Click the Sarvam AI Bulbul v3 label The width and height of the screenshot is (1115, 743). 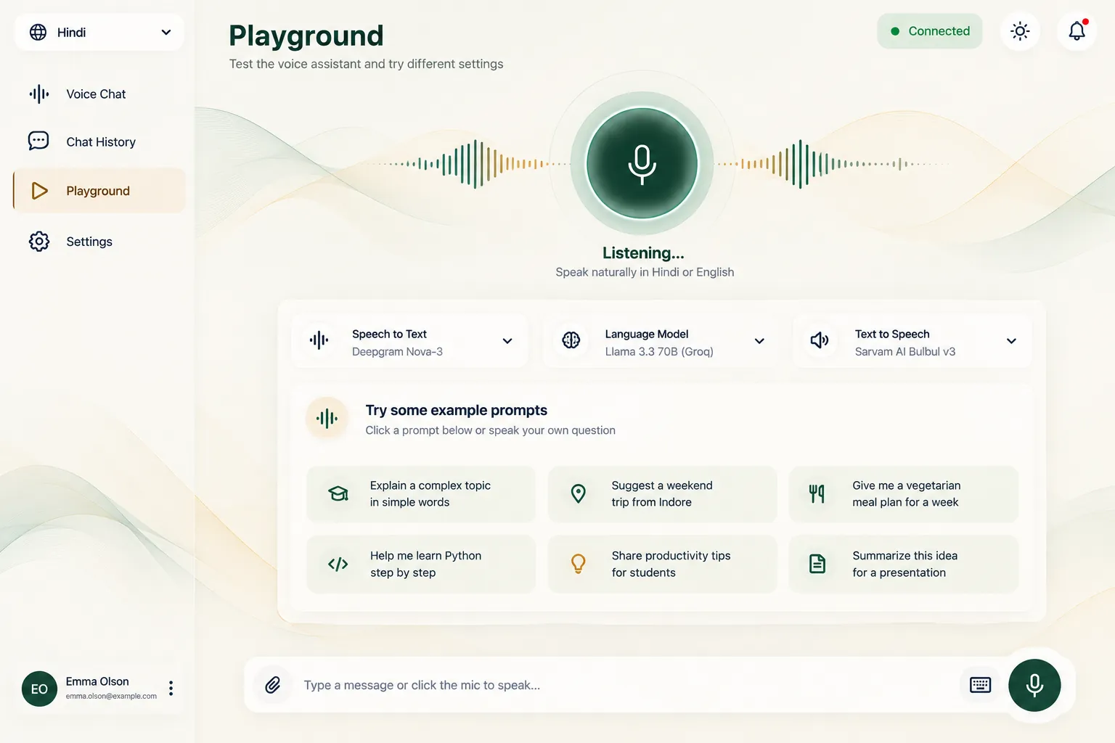tap(905, 352)
